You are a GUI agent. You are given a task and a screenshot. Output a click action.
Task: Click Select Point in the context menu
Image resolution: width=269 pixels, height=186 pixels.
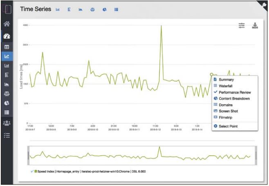(228, 126)
